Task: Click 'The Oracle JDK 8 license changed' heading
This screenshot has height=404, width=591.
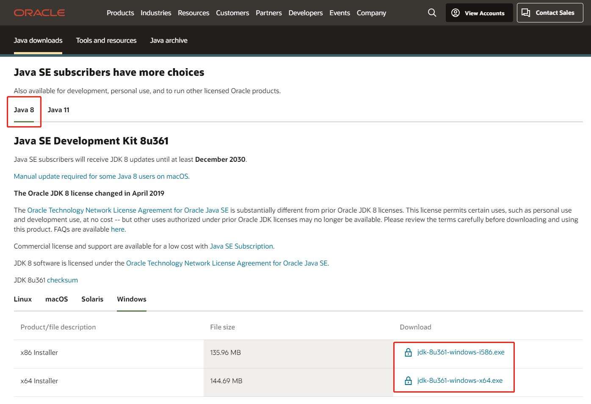Action: [89, 193]
